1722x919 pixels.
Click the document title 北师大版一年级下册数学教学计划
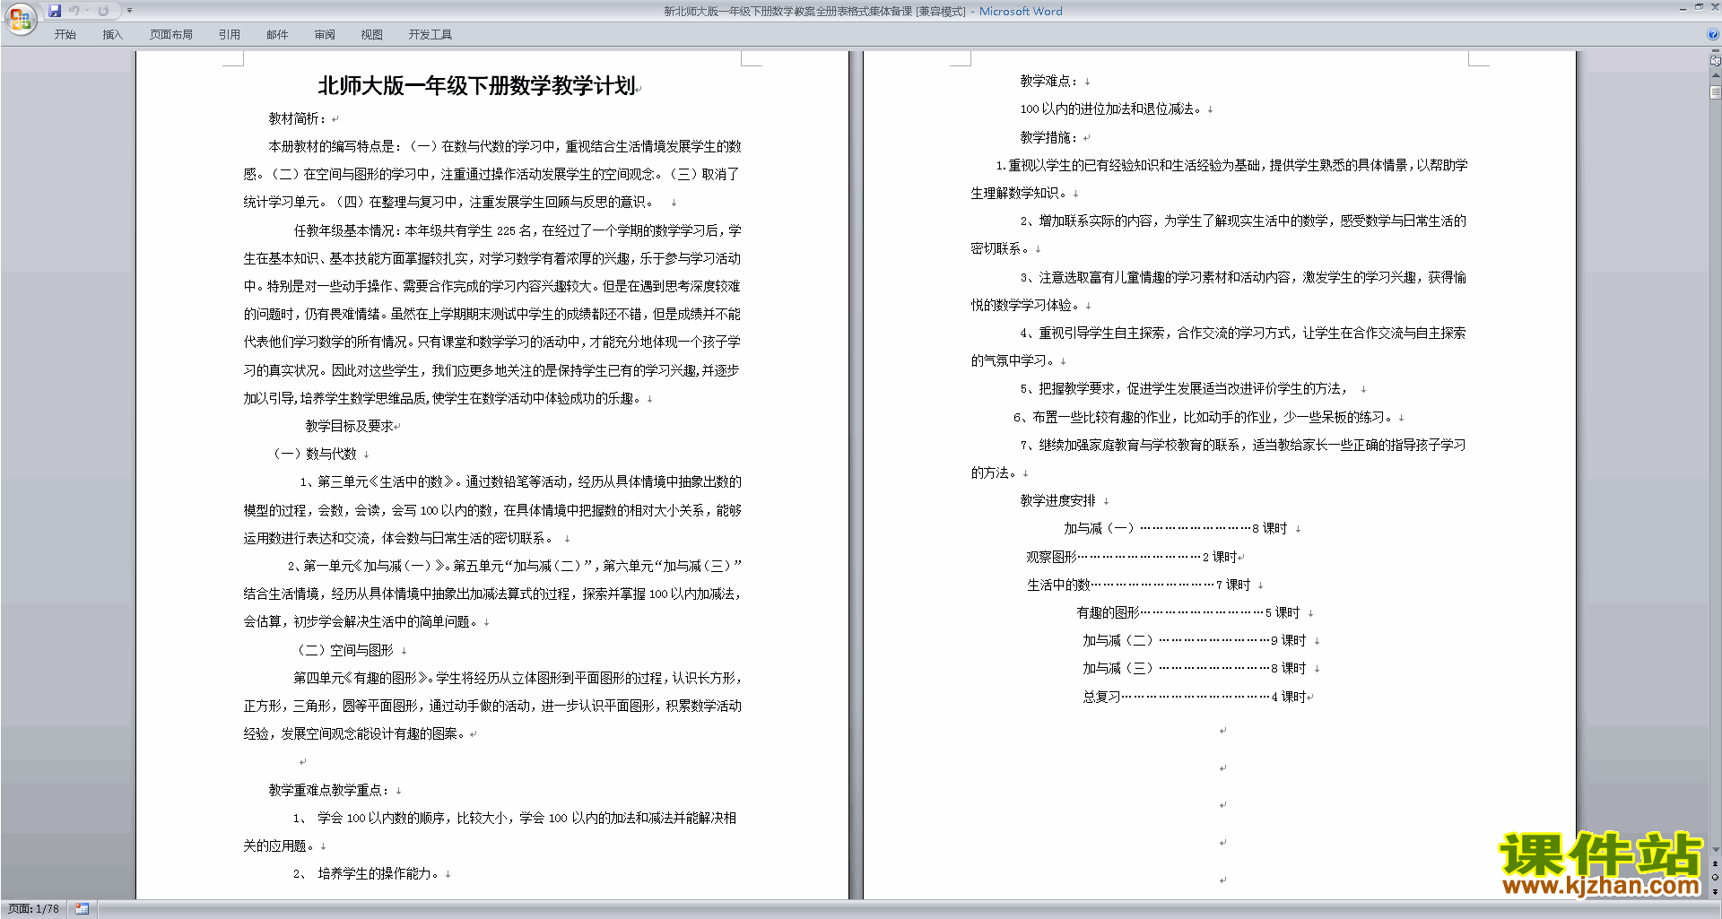(x=476, y=85)
